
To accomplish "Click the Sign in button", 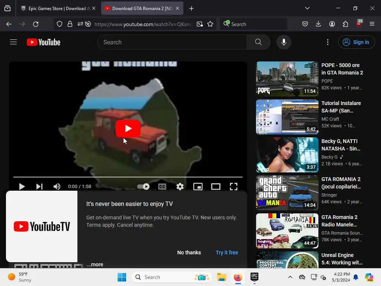I will (356, 42).
